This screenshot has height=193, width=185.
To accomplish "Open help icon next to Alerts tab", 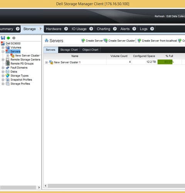I will 134,29.
